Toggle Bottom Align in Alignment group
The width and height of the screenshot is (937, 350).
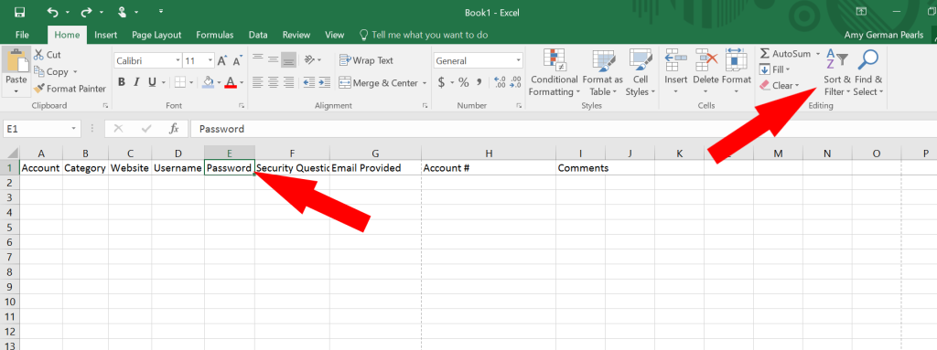(x=288, y=59)
